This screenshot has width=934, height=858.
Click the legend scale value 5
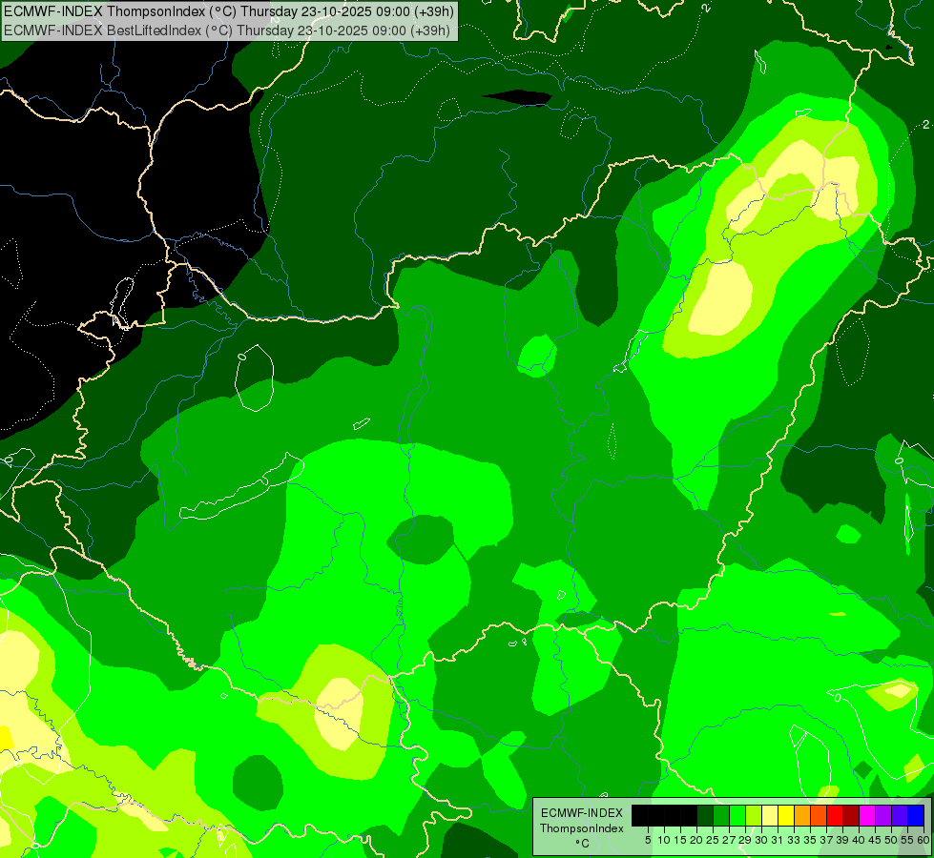[648, 840]
